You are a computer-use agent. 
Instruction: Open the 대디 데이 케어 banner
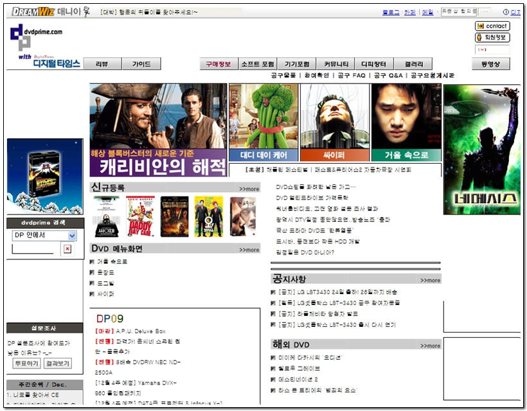coord(263,123)
